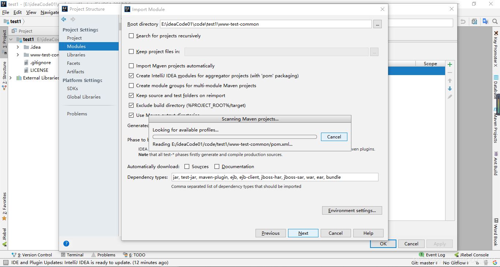Click the pencil edit icon
Screen dimensions: 500x267
450,97
